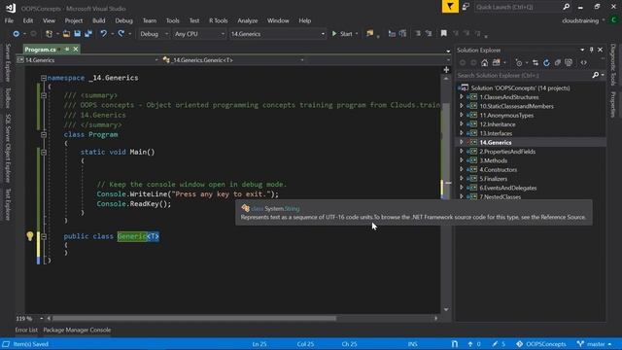Click the pending changes pencil icon in status bar
This screenshot has width=622, height=350.
495,344
